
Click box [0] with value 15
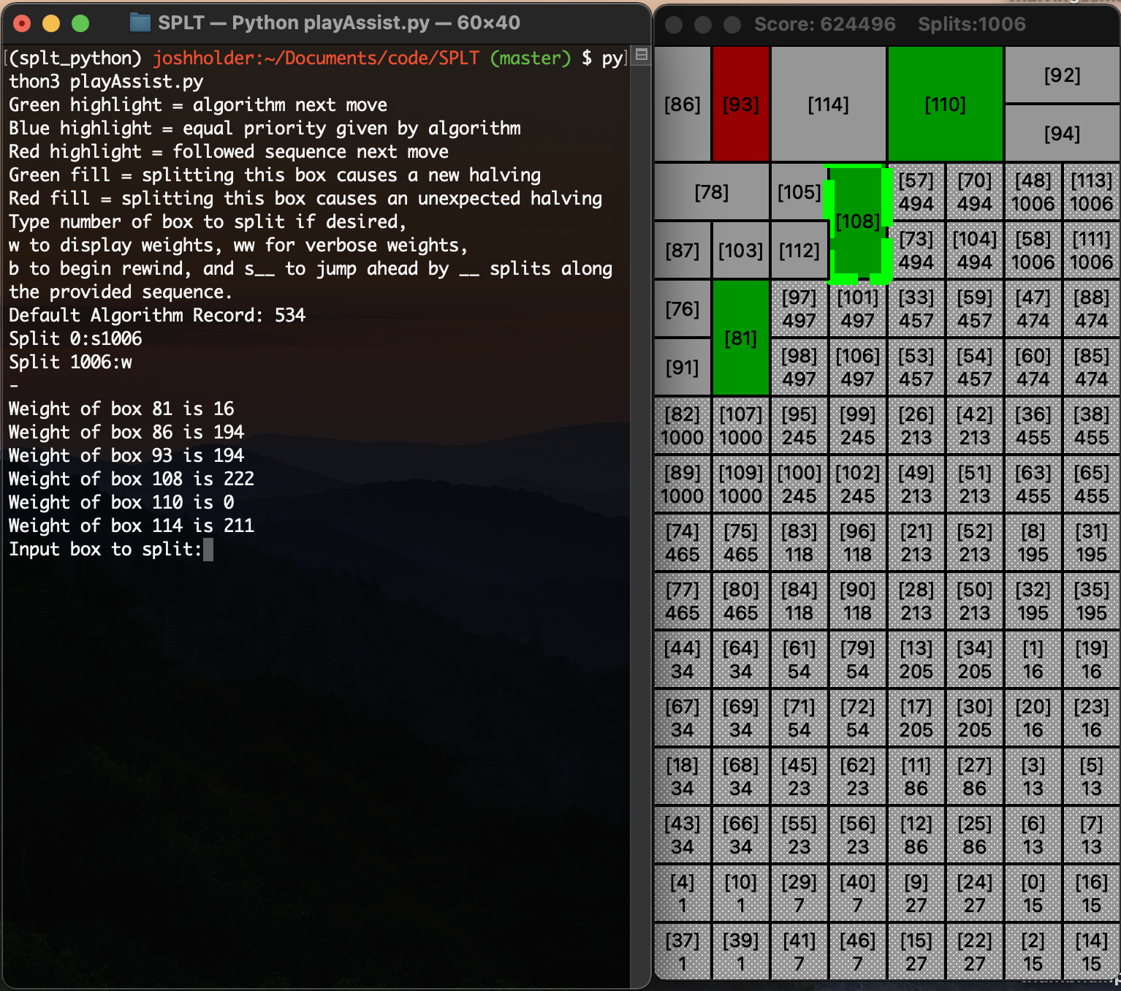(1033, 893)
